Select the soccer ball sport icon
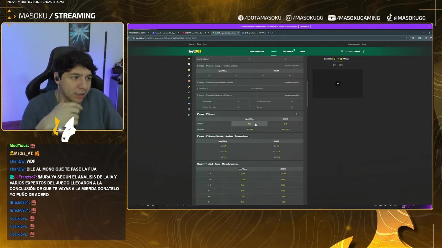Image resolution: width=442 pixels, height=248 pixels. 189,64
